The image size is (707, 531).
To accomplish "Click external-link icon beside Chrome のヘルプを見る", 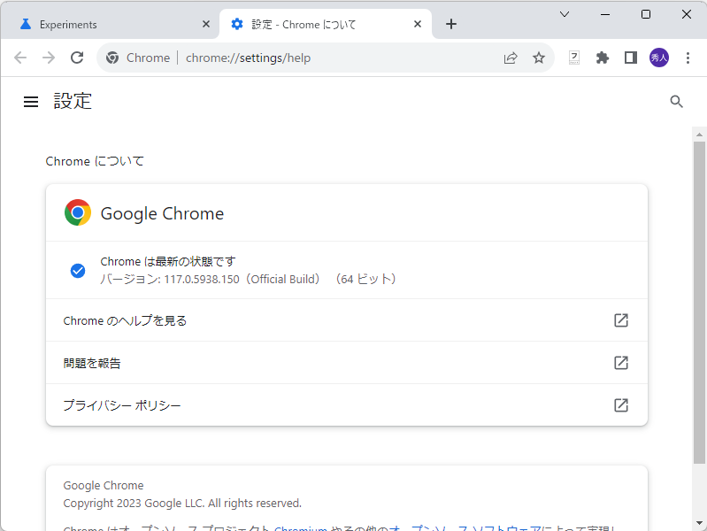I will coord(621,320).
